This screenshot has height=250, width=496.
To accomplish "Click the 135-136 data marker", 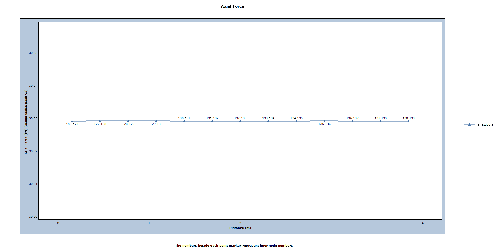I will (x=324, y=121).
